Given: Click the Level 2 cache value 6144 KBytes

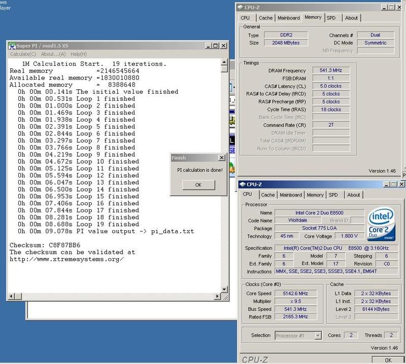Looking at the screenshot, I should pos(376,309).
